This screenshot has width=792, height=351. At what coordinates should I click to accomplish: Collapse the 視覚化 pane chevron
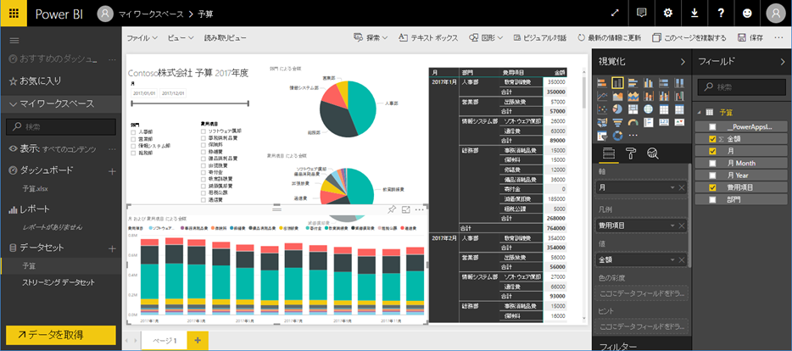(683, 62)
